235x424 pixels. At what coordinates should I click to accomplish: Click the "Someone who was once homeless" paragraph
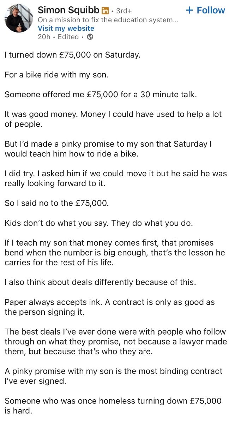pyautogui.click(x=113, y=406)
